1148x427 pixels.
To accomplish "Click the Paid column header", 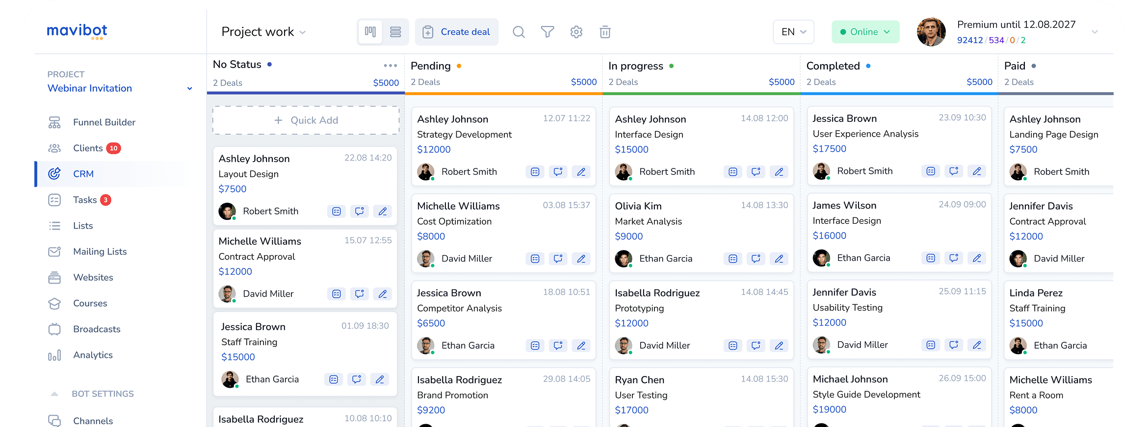I will point(1056,73).
